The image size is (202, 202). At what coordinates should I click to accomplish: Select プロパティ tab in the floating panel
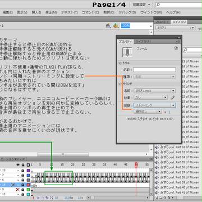pyautogui.click(x=126, y=42)
